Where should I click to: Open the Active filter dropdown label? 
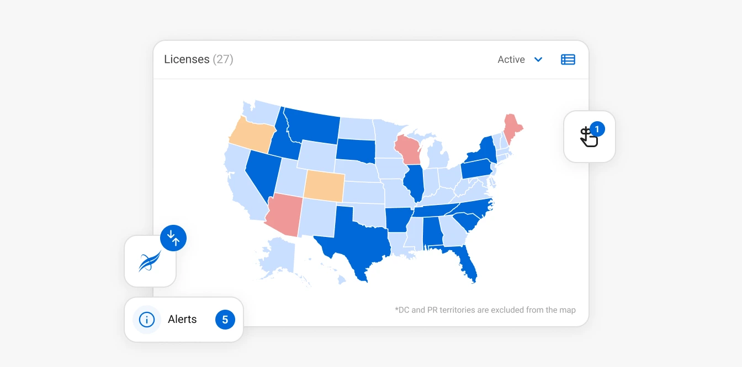[x=511, y=60]
